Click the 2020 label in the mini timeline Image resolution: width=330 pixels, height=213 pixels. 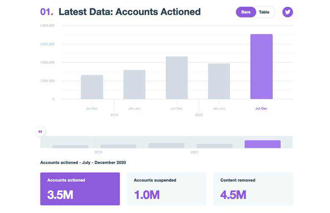194,152
